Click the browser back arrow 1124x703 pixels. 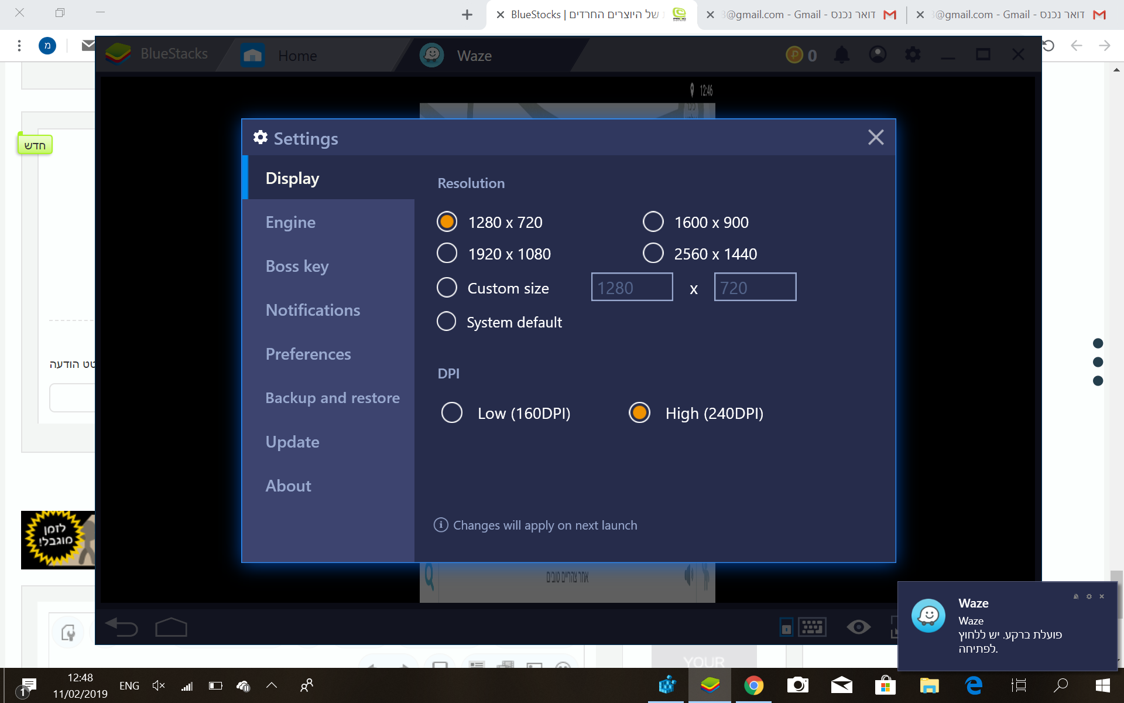1076,46
